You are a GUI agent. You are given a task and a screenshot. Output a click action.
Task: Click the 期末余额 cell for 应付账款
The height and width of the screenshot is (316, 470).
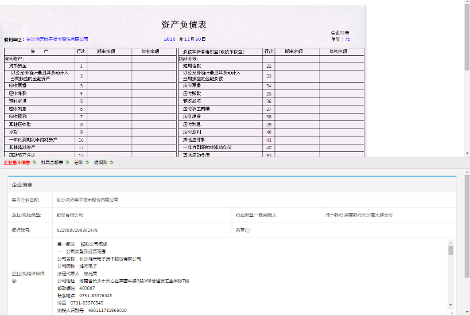297,93
